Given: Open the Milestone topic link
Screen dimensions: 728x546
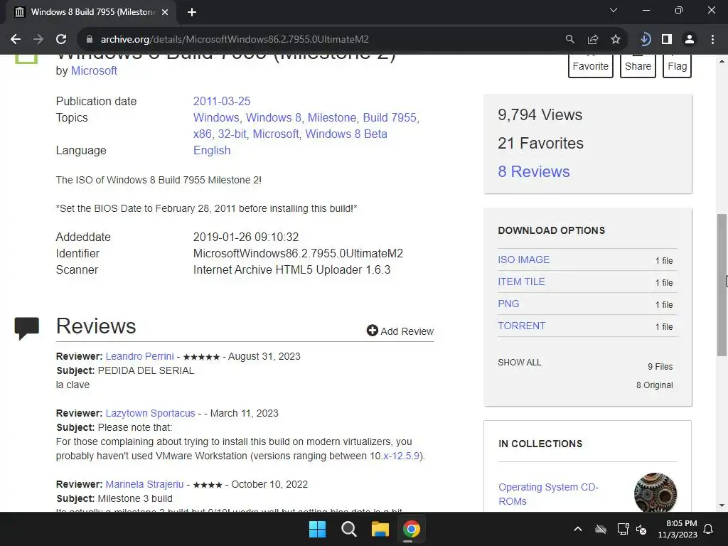Looking at the screenshot, I should [331, 117].
